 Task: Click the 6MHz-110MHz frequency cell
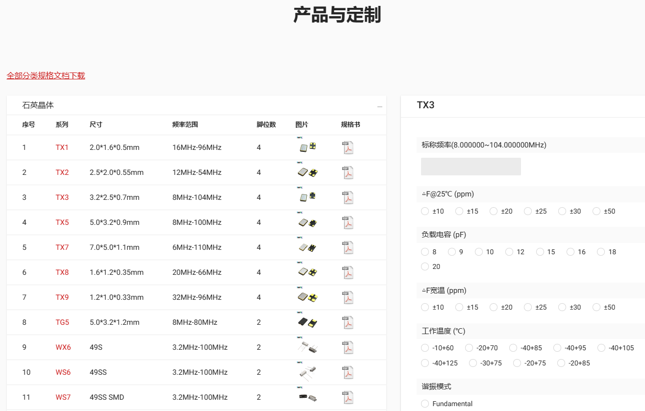click(x=197, y=247)
